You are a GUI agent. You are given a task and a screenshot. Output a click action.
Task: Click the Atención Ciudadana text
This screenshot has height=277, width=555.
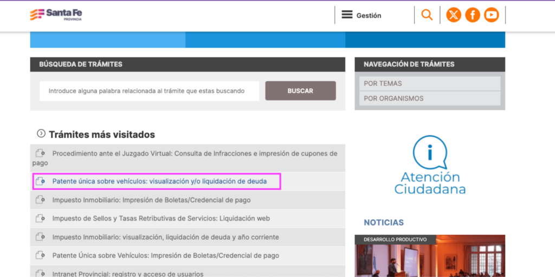tap(430, 183)
